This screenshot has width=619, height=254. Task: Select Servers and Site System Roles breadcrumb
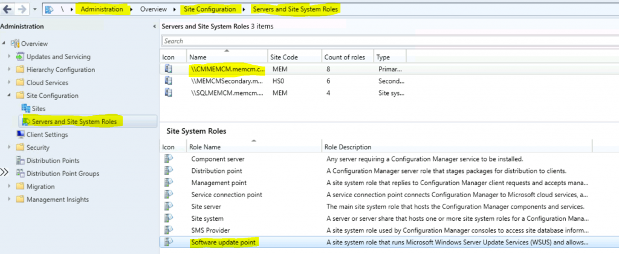[x=295, y=9]
